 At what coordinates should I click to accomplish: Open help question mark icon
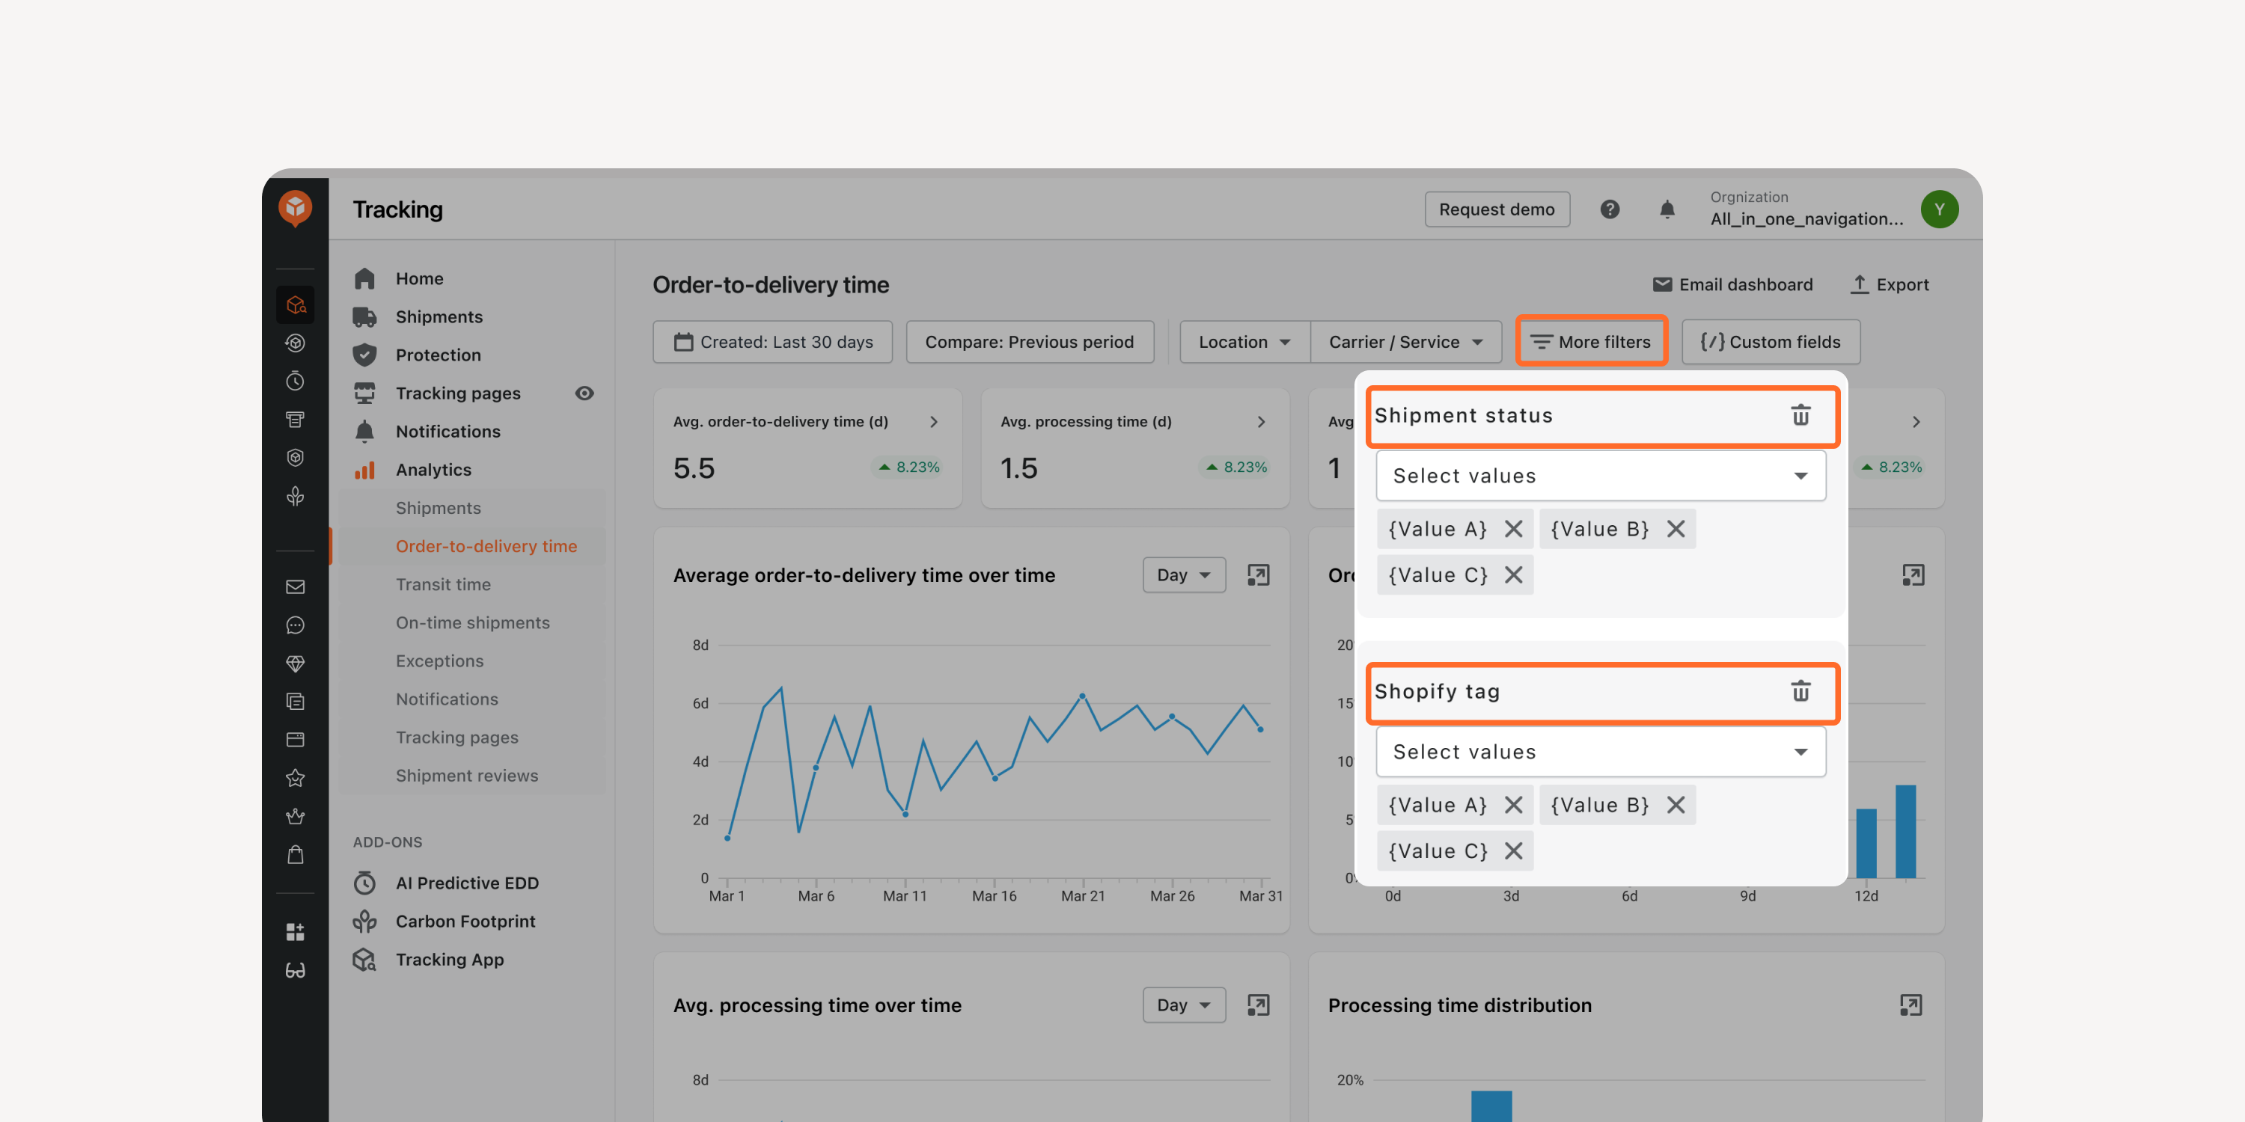tap(1610, 209)
